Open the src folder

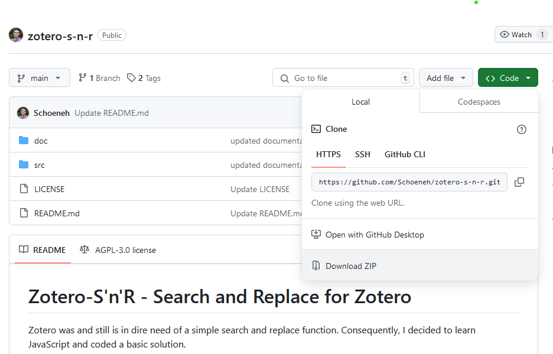[39, 165]
